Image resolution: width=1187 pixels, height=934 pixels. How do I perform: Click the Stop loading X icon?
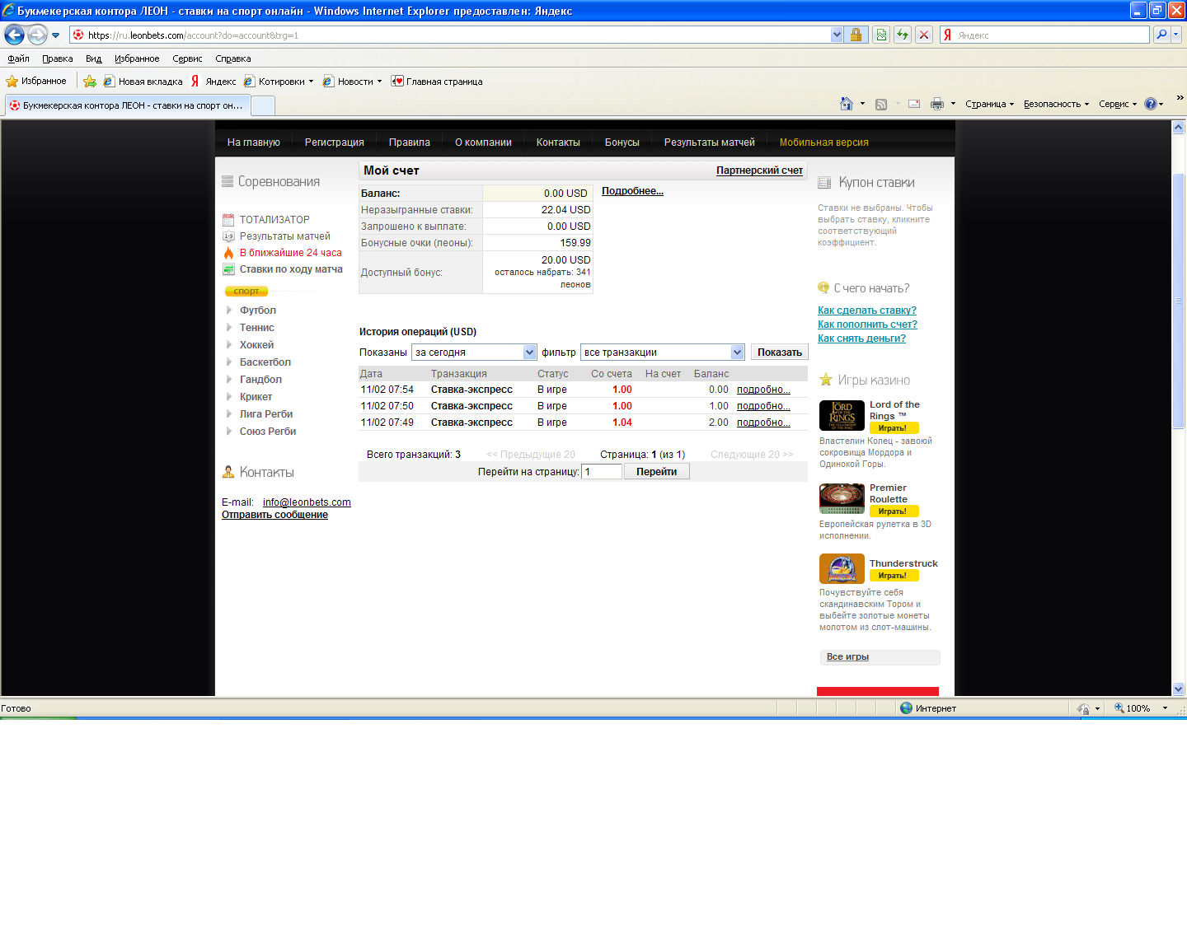pos(924,35)
